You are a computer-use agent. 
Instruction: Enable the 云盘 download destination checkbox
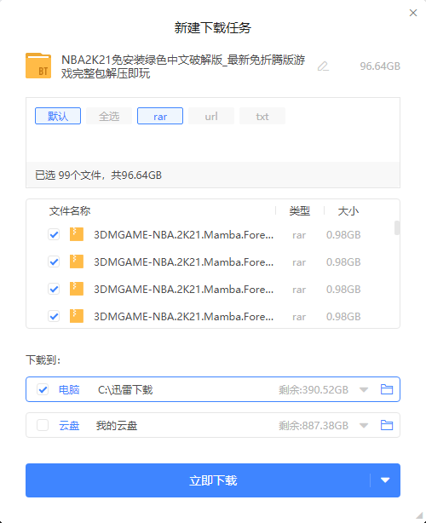click(x=43, y=425)
